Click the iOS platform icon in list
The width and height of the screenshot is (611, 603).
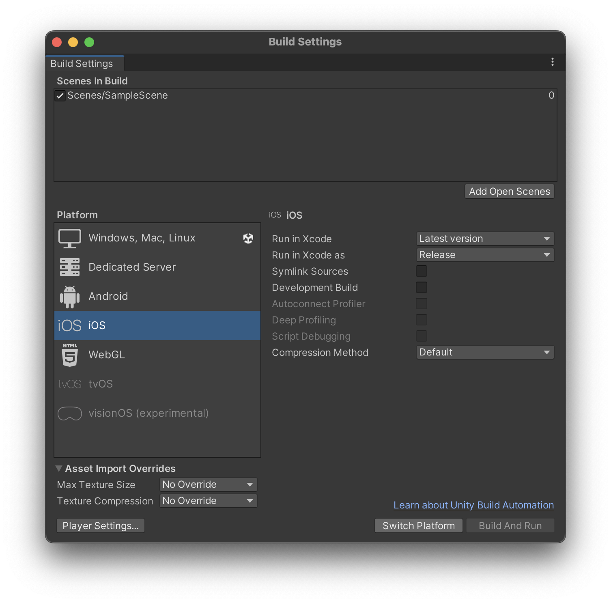click(70, 325)
